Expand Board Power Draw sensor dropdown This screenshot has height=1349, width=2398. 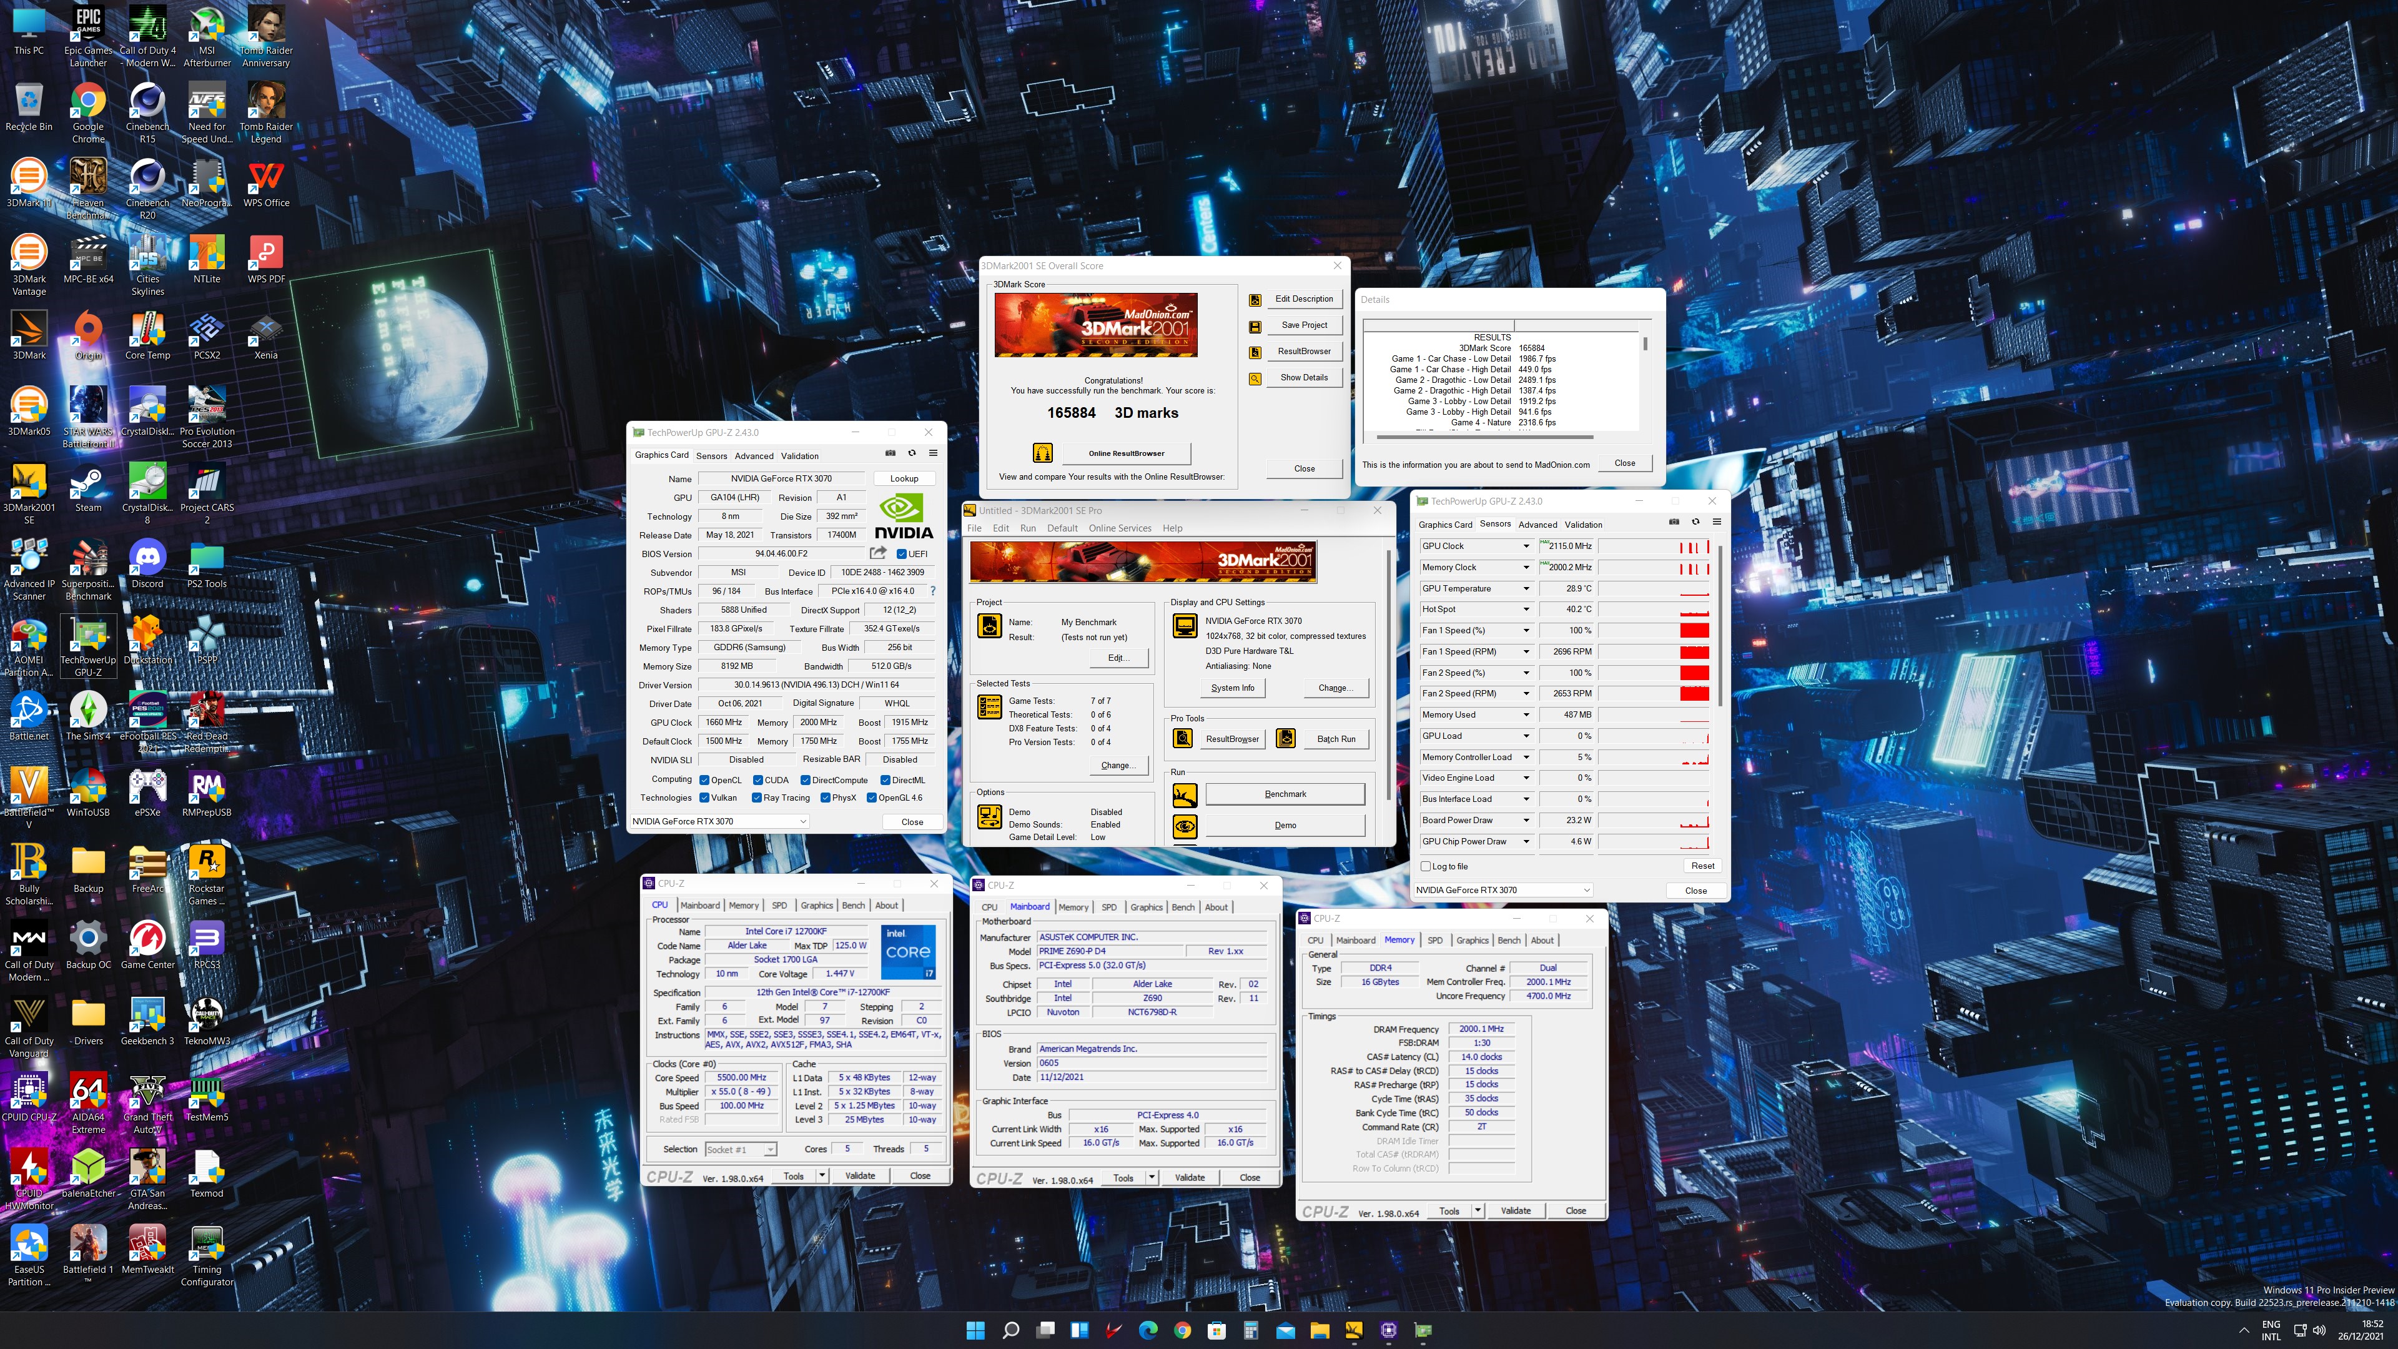tap(1526, 820)
